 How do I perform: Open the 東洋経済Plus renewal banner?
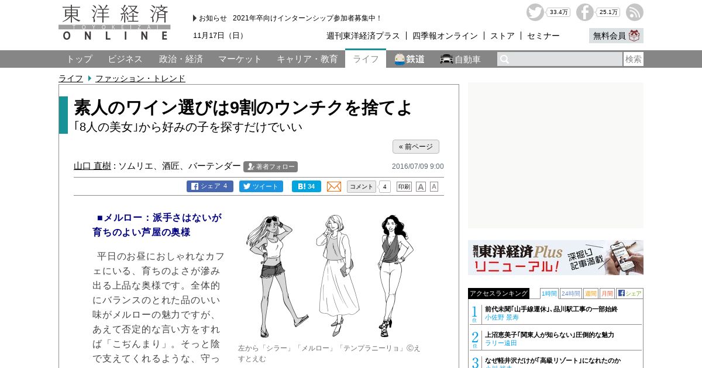[556, 258]
